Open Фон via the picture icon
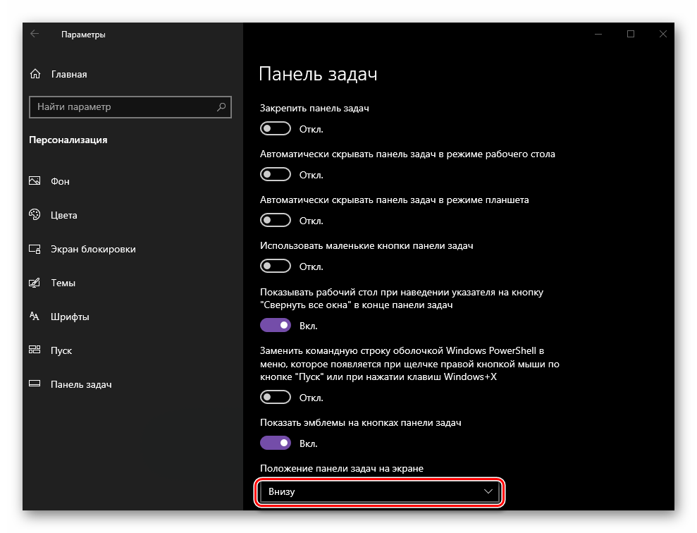697x533 pixels. click(x=35, y=181)
